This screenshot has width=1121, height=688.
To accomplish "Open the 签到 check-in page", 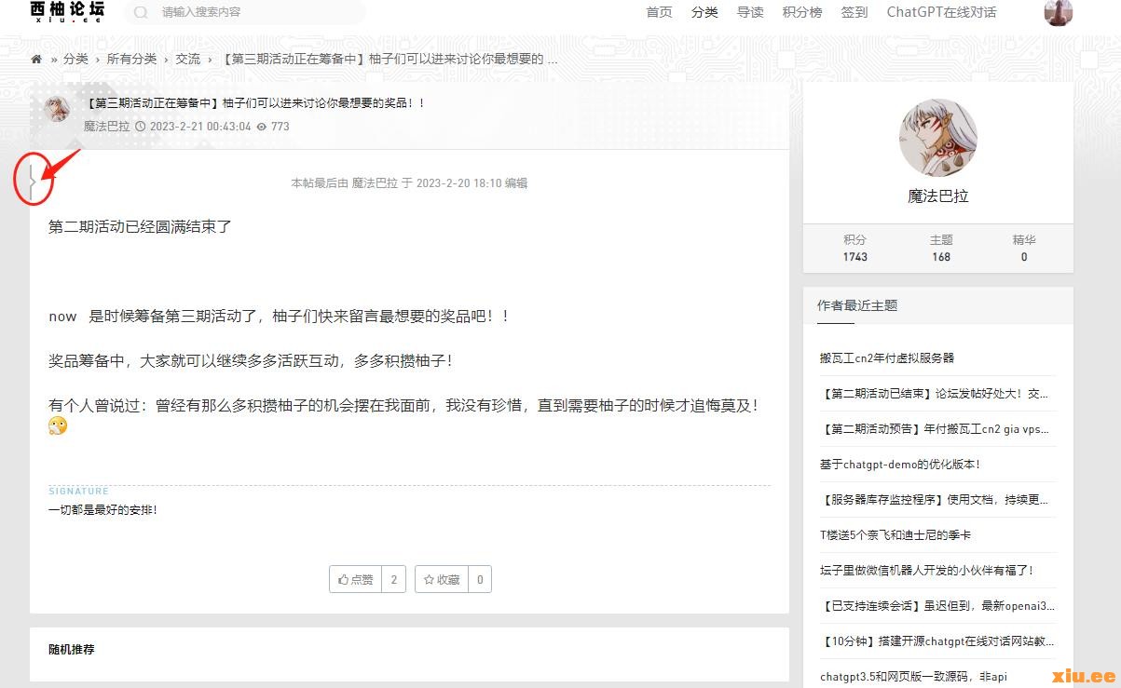I will [854, 12].
